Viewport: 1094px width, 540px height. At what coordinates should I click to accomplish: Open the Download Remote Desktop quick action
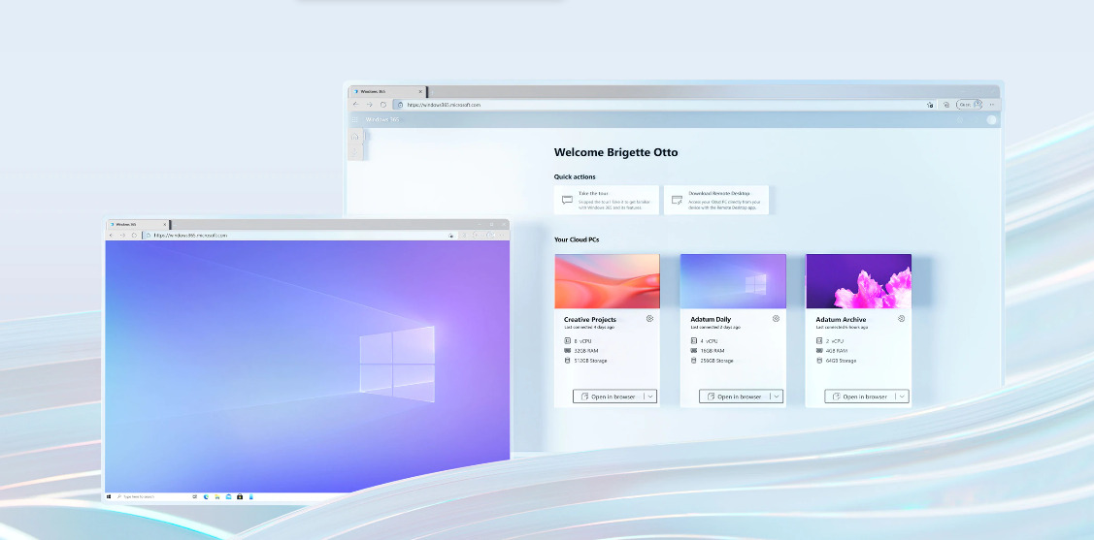(x=716, y=200)
